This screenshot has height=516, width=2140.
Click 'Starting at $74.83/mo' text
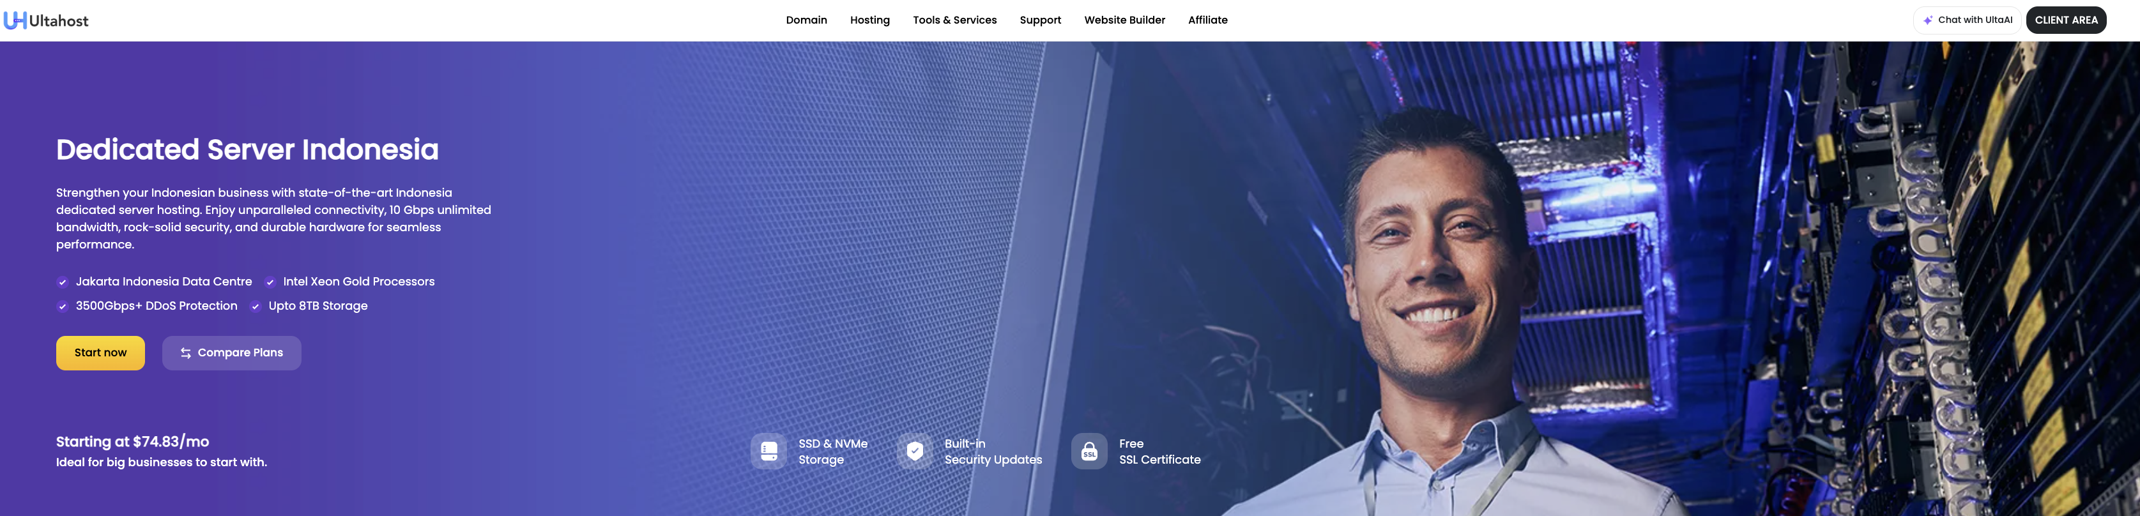tap(132, 442)
